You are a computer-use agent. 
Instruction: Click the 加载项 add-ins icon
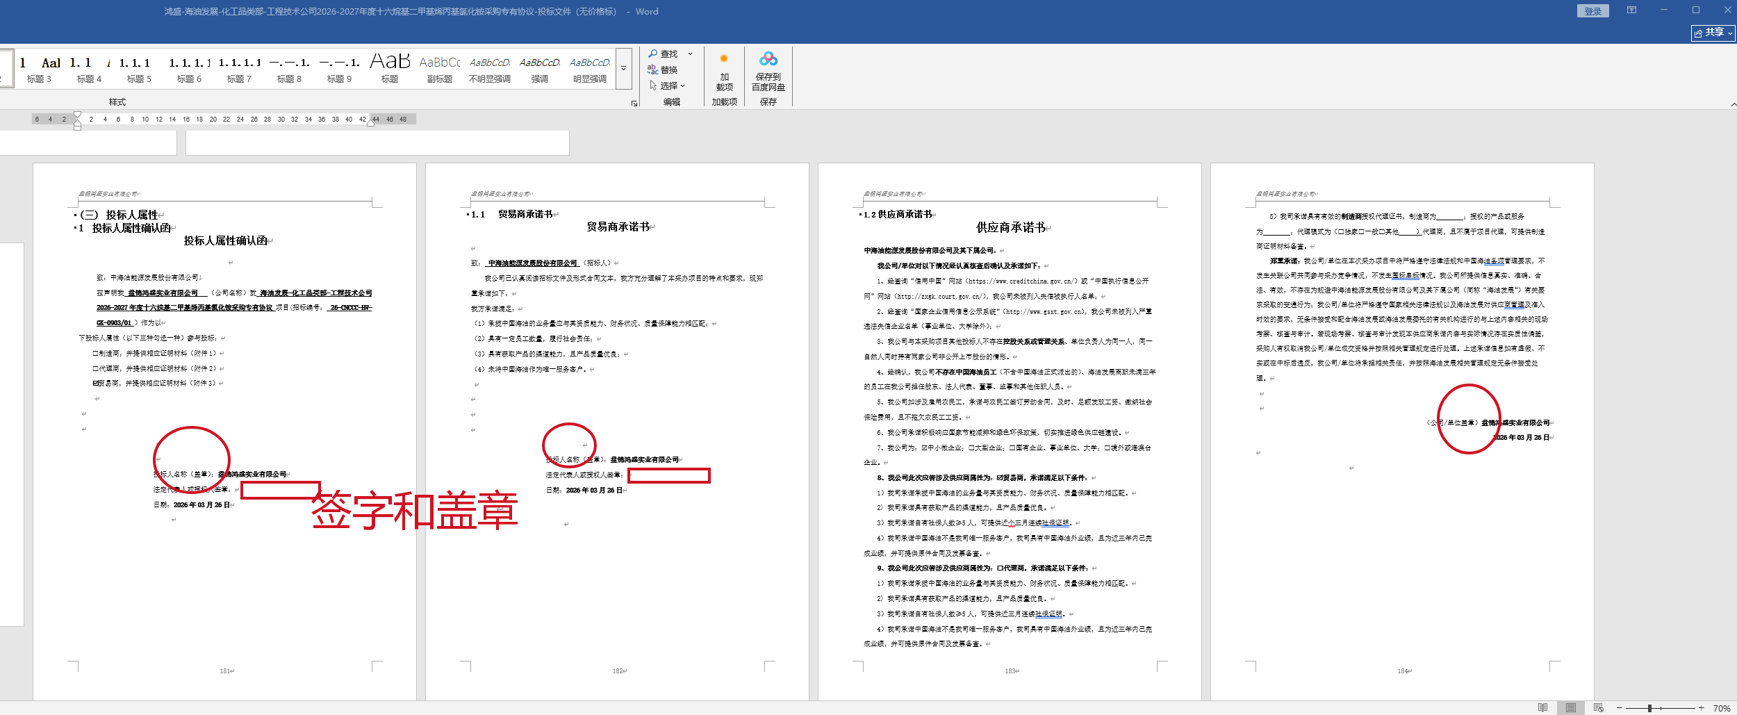724,71
